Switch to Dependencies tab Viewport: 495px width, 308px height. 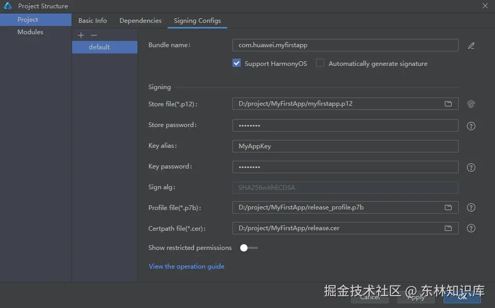point(141,21)
